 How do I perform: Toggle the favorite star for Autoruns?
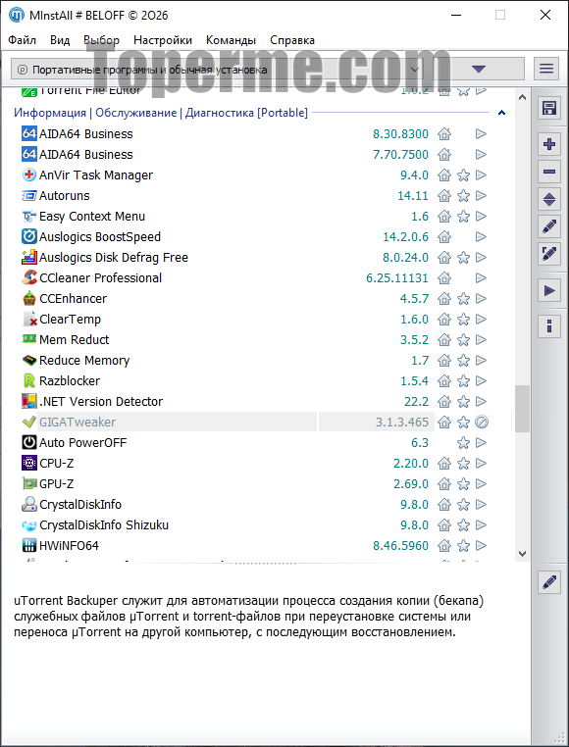463,196
